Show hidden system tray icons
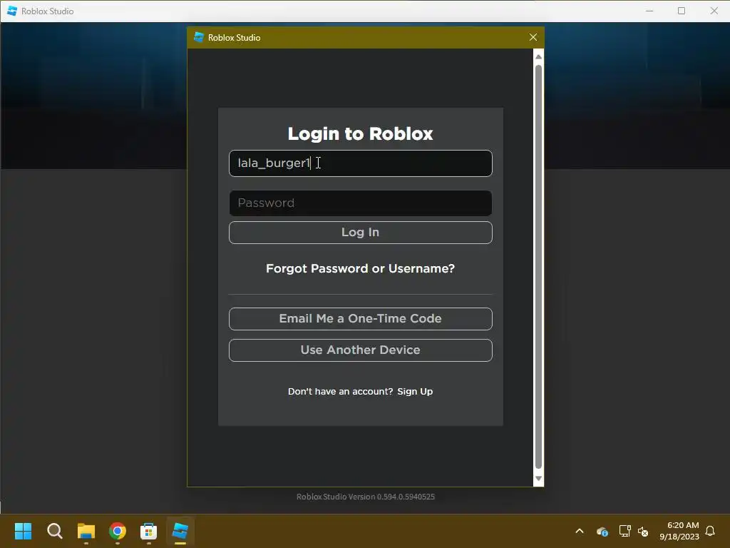This screenshot has height=548, width=730. pos(580,531)
